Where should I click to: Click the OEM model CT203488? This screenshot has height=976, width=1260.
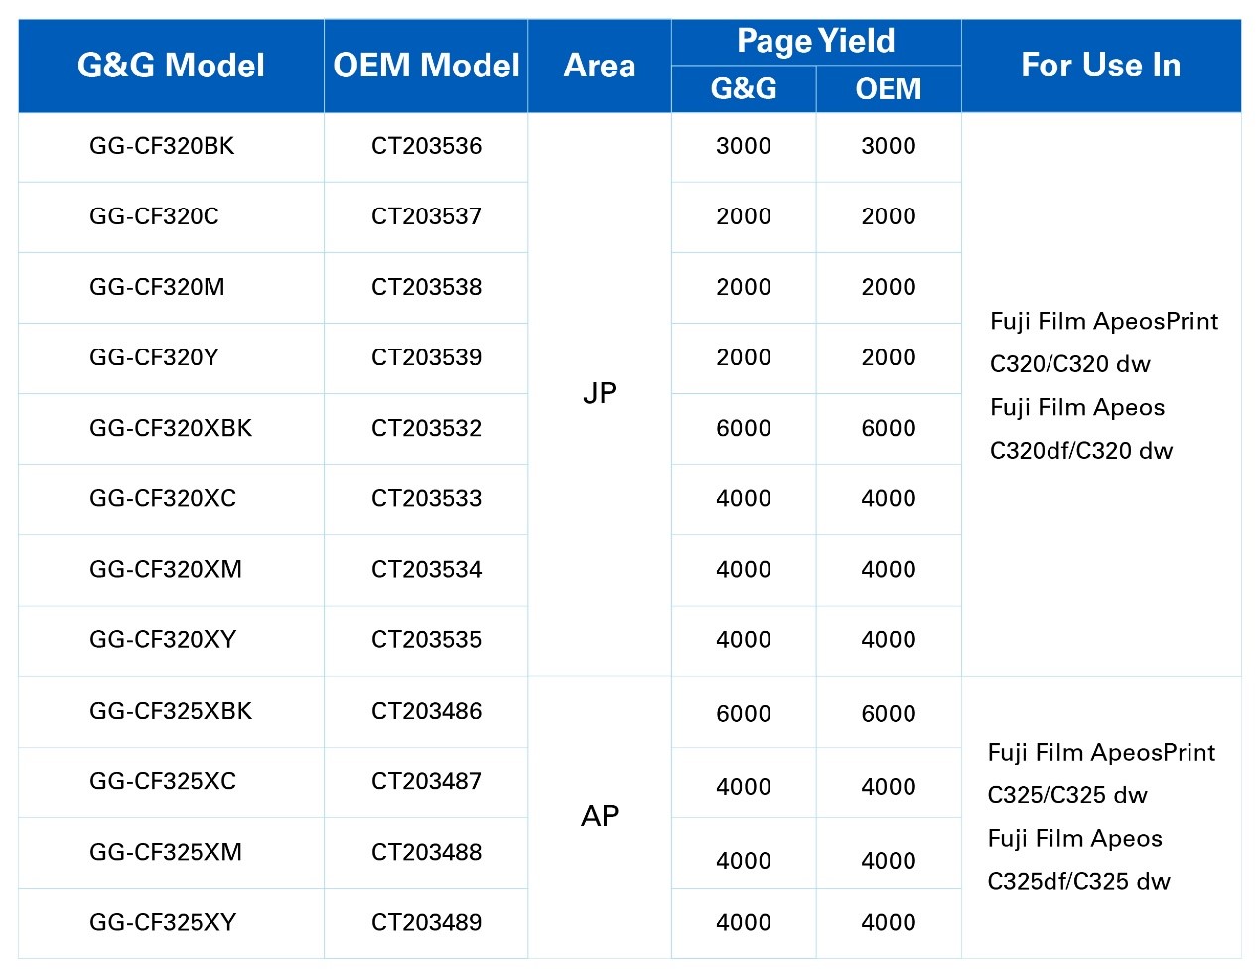427,852
